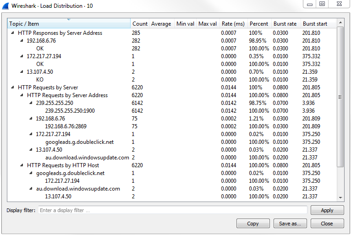Image resolution: width=351 pixels, height=235 pixels.
Task: Sort by the Percent column header
Action: tap(259, 23)
